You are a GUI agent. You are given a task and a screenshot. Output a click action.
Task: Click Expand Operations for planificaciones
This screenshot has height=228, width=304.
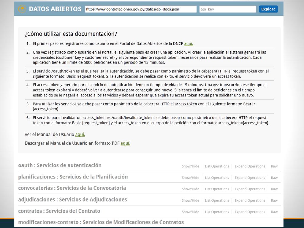point(250,178)
